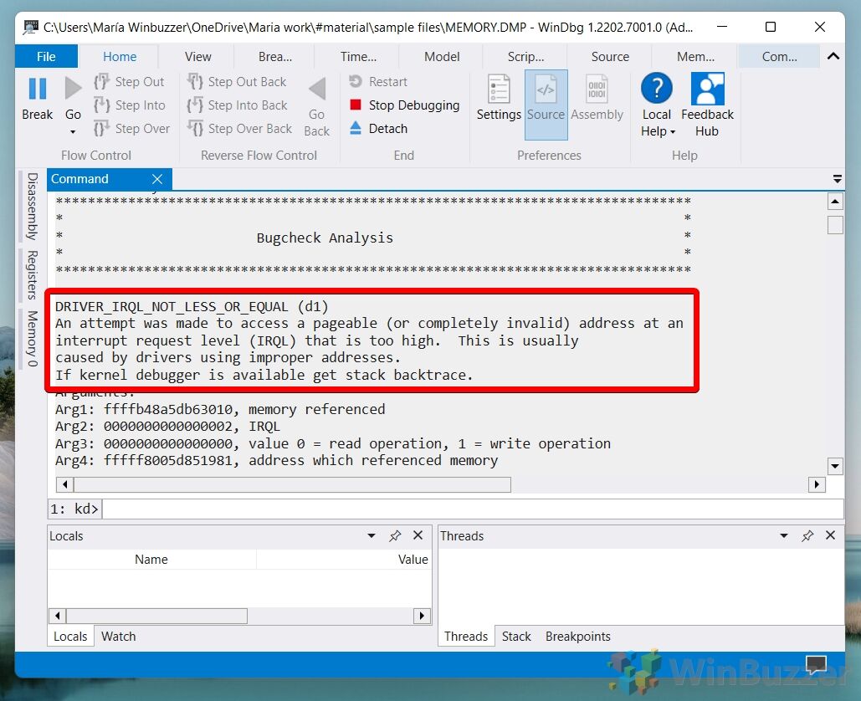Click Detach

coord(378,129)
